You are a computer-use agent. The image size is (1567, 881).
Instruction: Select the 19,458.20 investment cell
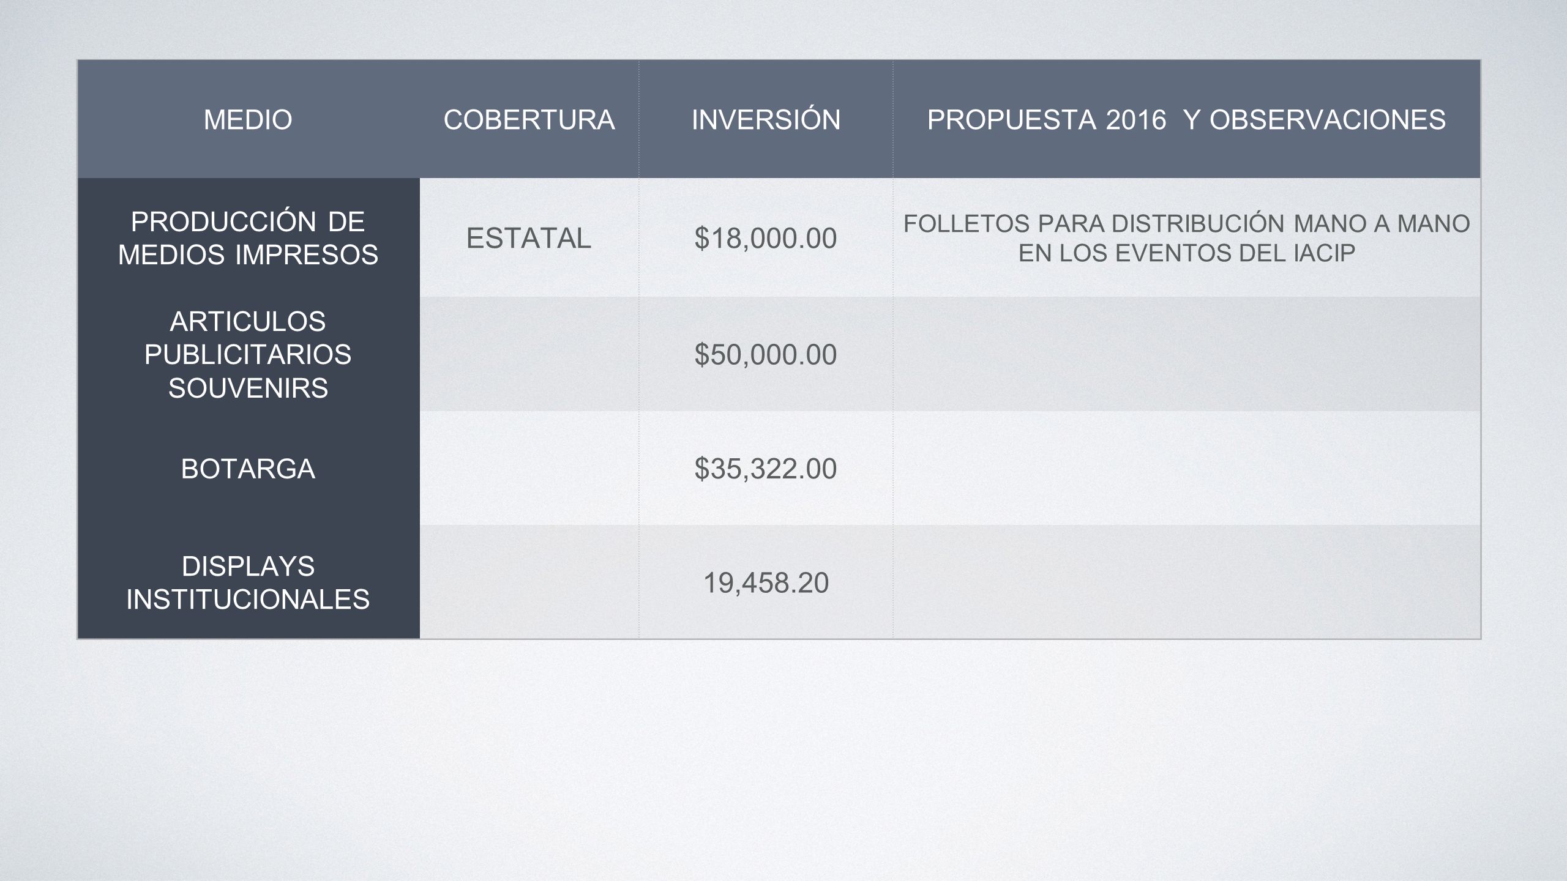[766, 582]
